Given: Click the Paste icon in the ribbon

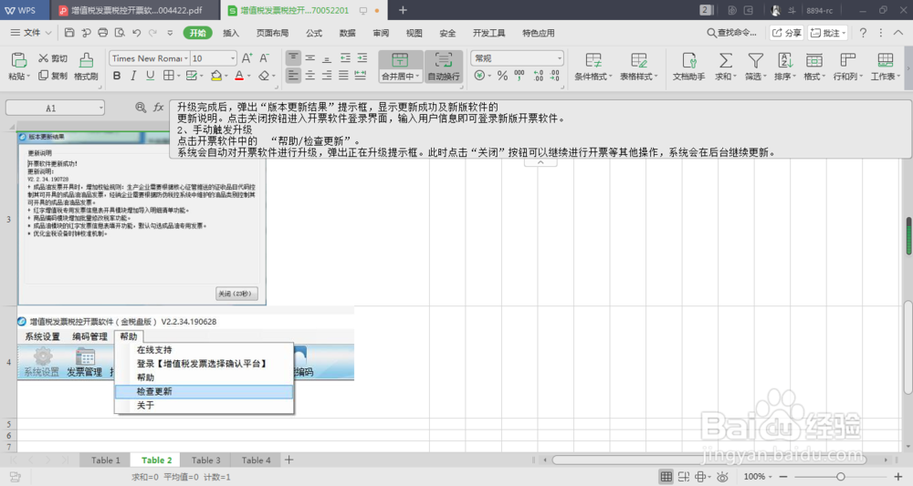Looking at the screenshot, I should point(18,60).
